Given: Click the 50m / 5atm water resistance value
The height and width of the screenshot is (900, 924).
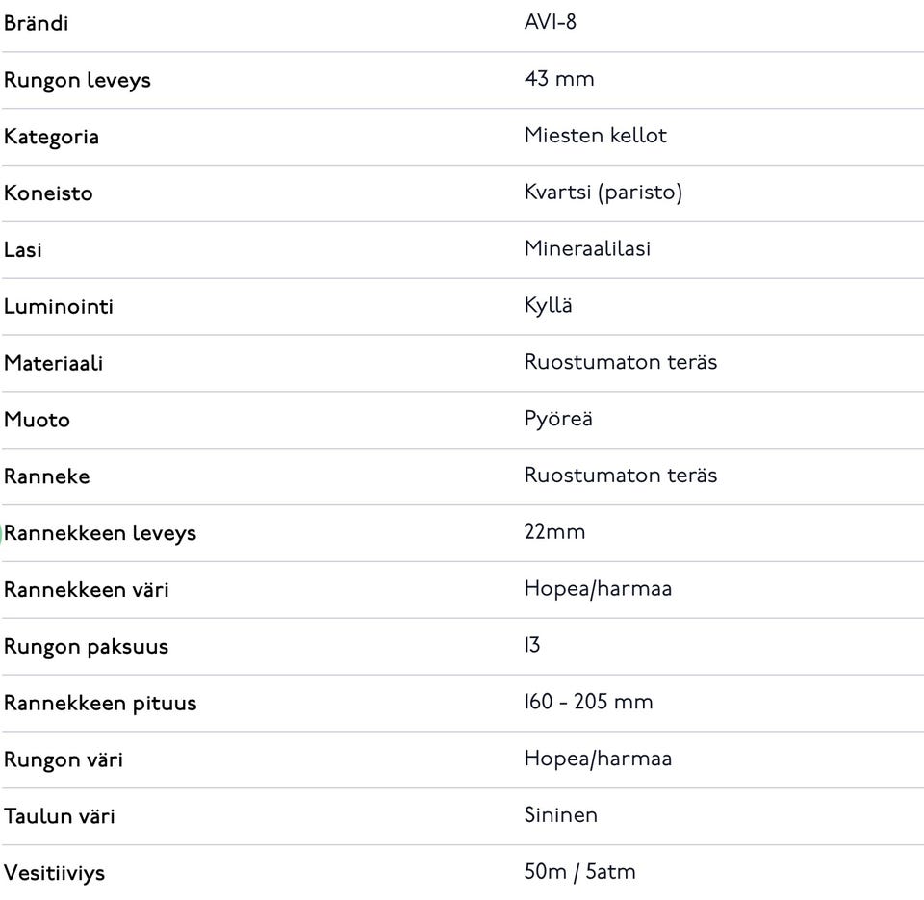Looking at the screenshot, I should pos(579,872).
